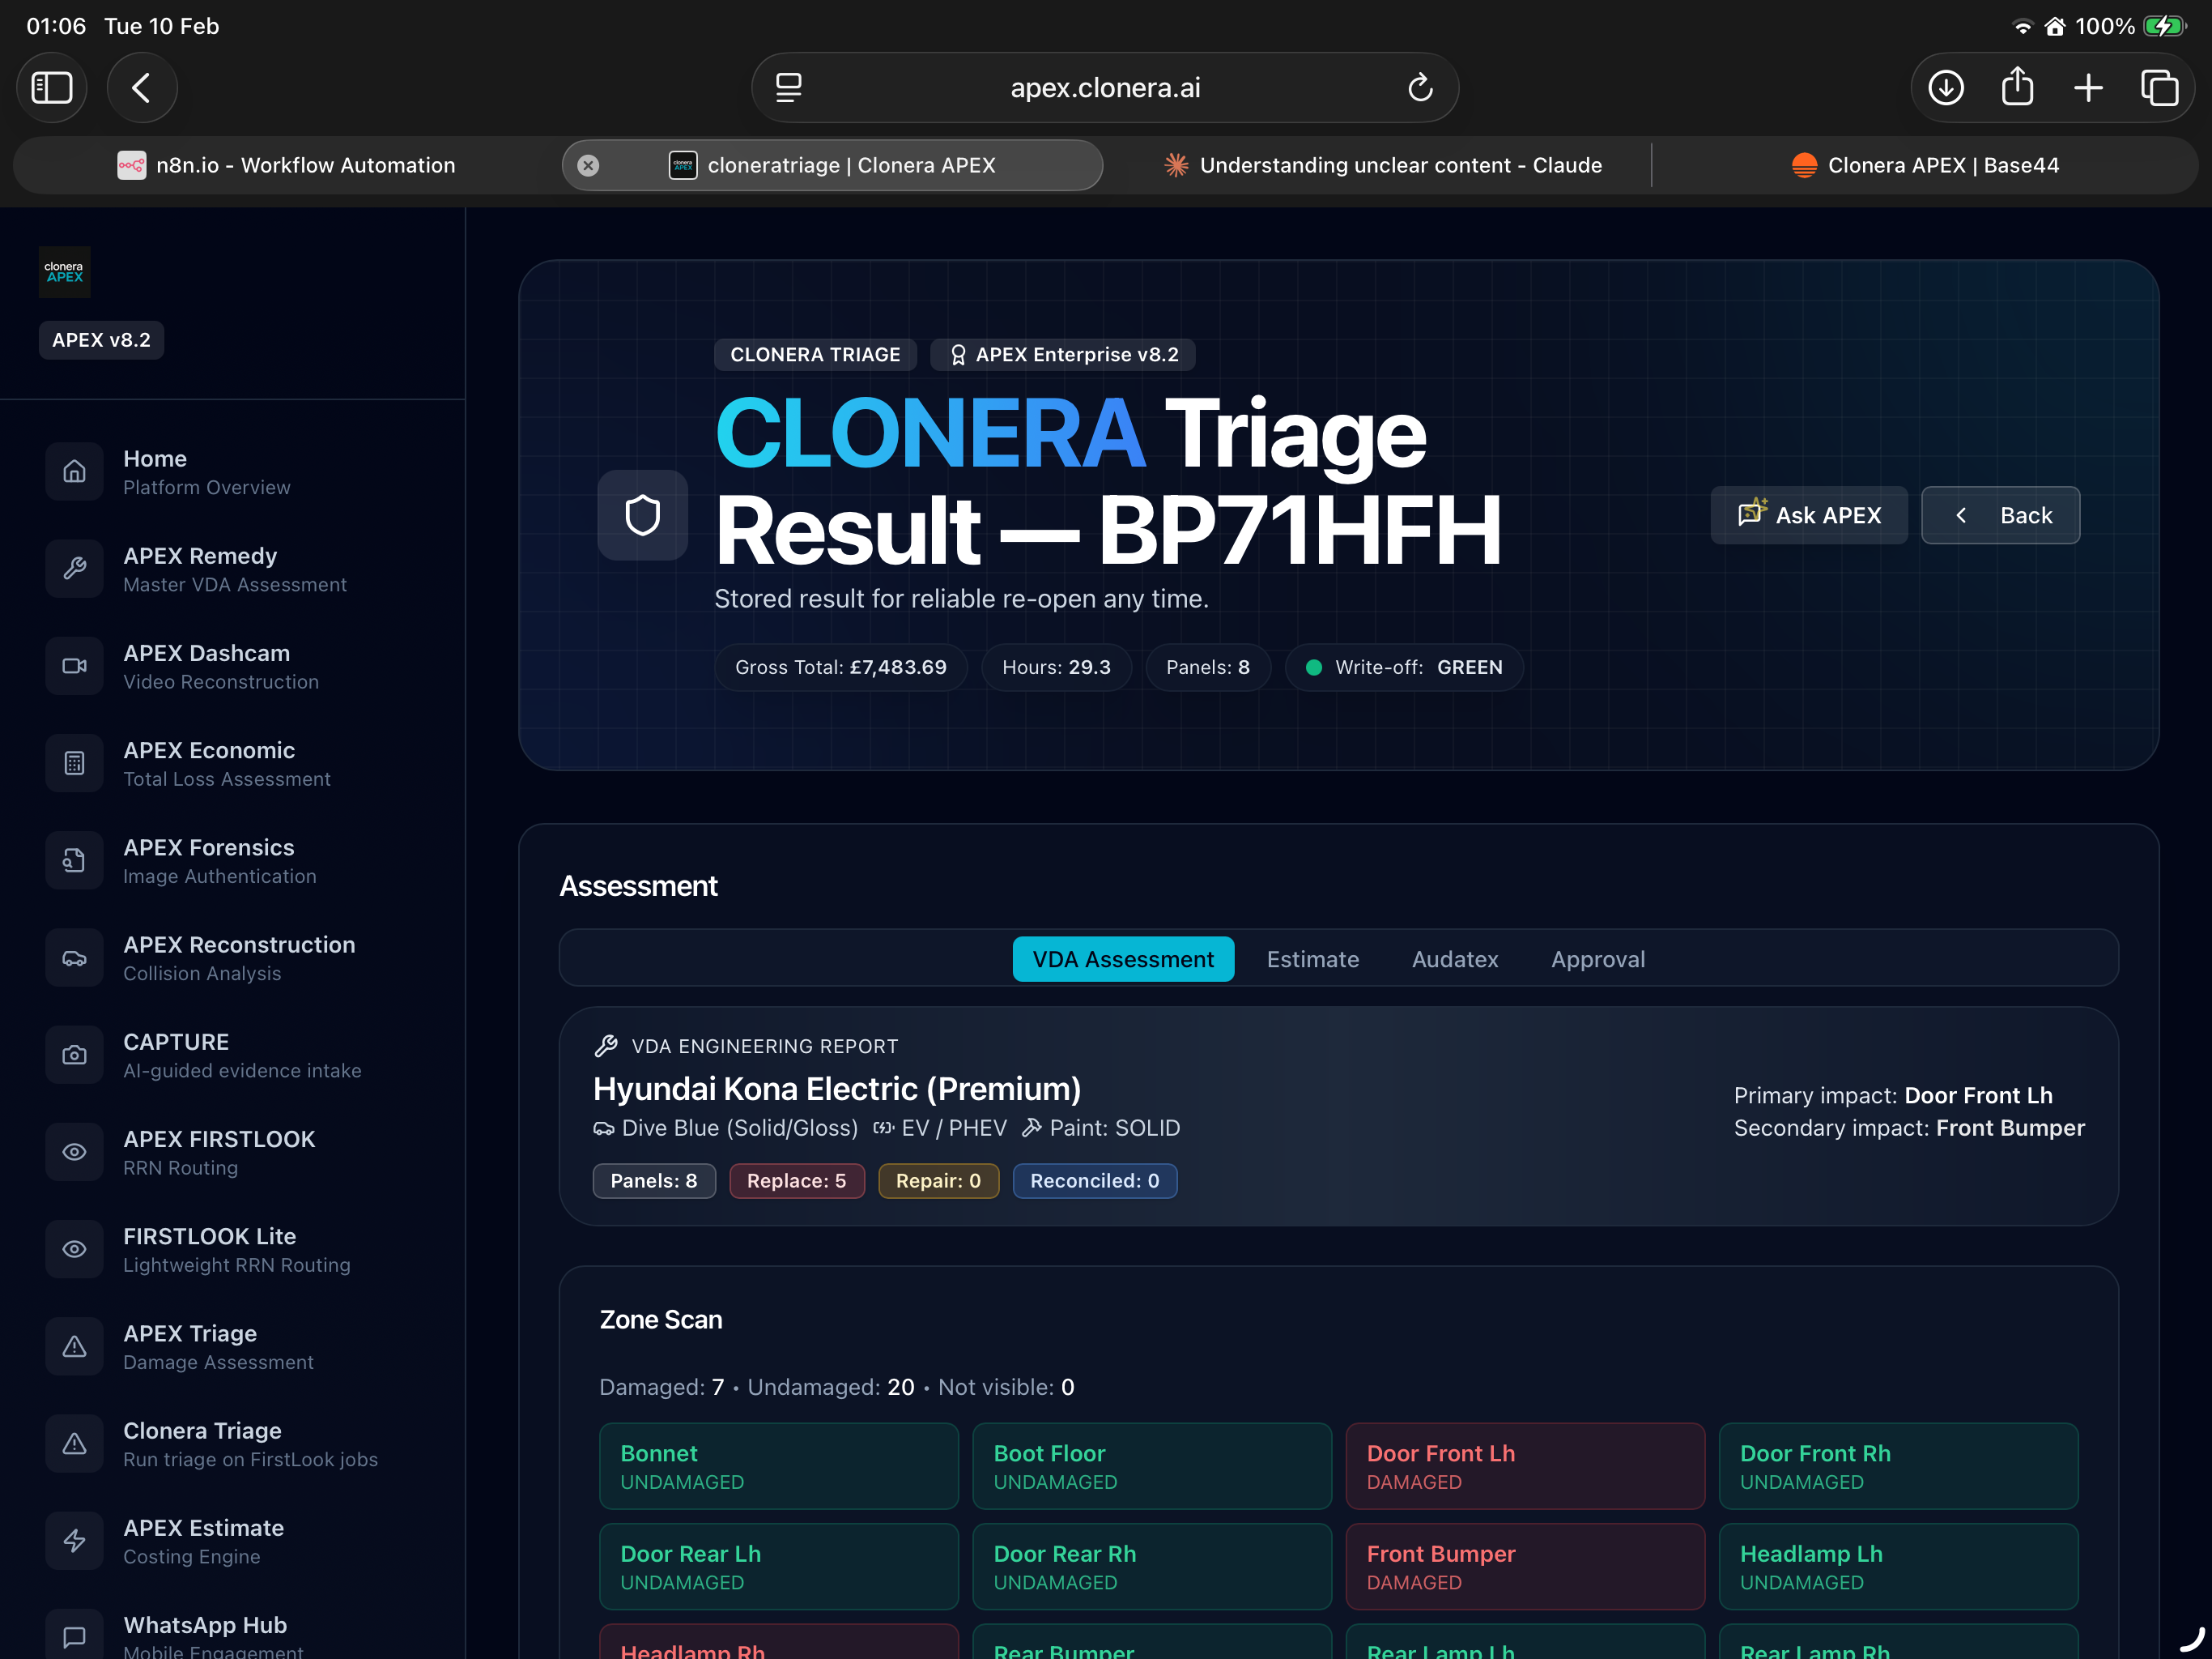The height and width of the screenshot is (1659, 2212).
Task: Open Home Platform Overview
Action: (232, 471)
